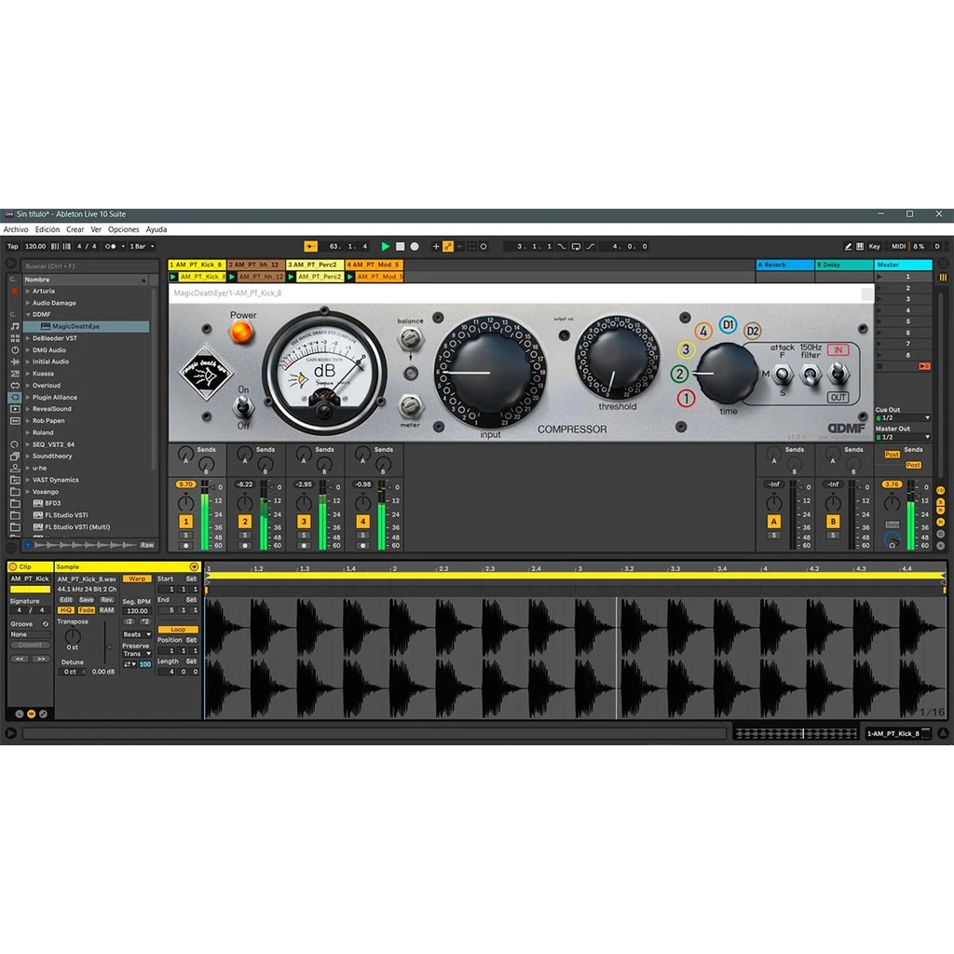This screenshot has width=954, height=954.
Task: Open browser Clips category icon
Action: pos(15,409)
